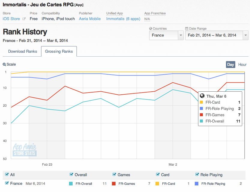Image resolution: width=250 pixels, height=192 pixels.
Task: Click the FR-Games entry in the tooltip
Action: coord(220,115)
